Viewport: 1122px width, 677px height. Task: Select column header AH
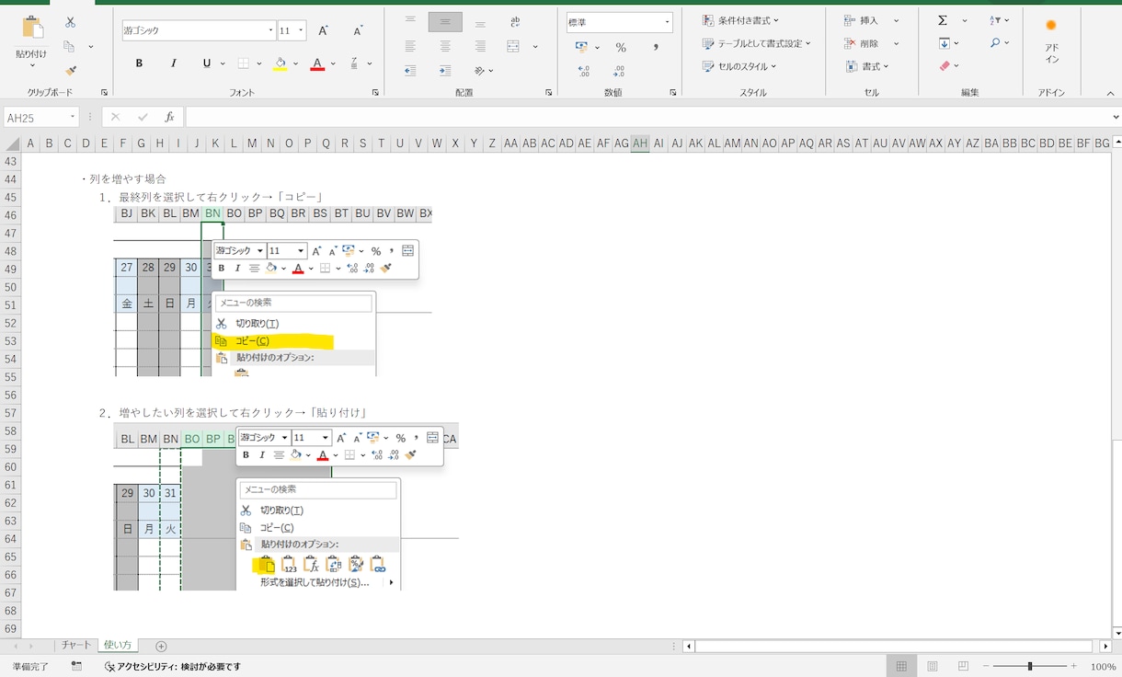point(640,143)
